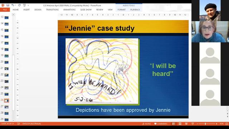Select slide 27 thumbnail
This screenshot has width=229, height=129.
[6, 107]
